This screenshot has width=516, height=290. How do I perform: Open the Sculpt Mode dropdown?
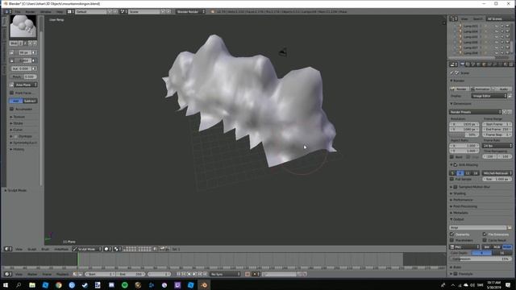(x=87, y=249)
